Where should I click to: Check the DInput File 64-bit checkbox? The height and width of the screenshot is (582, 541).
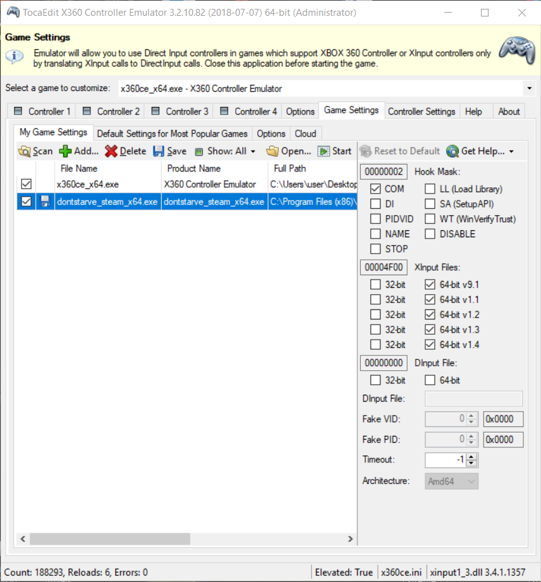pos(430,380)
